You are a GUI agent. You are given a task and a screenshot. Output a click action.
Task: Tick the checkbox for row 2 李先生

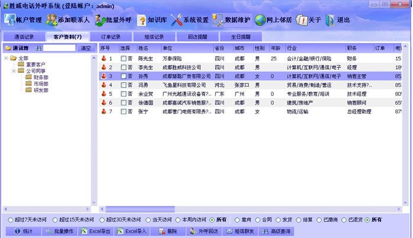tap(123, 67)
